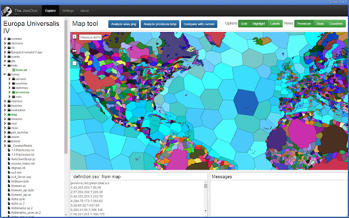Click the localisation folder icon
This screenshot has width=349, height=218.
pos(9,110)
